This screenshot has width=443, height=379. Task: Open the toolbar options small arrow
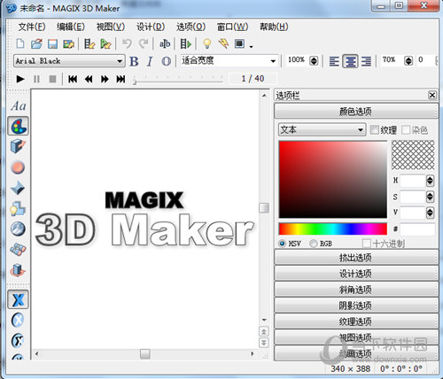251,47
